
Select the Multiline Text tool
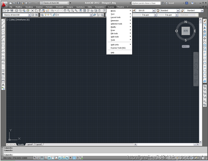(3, 85)
